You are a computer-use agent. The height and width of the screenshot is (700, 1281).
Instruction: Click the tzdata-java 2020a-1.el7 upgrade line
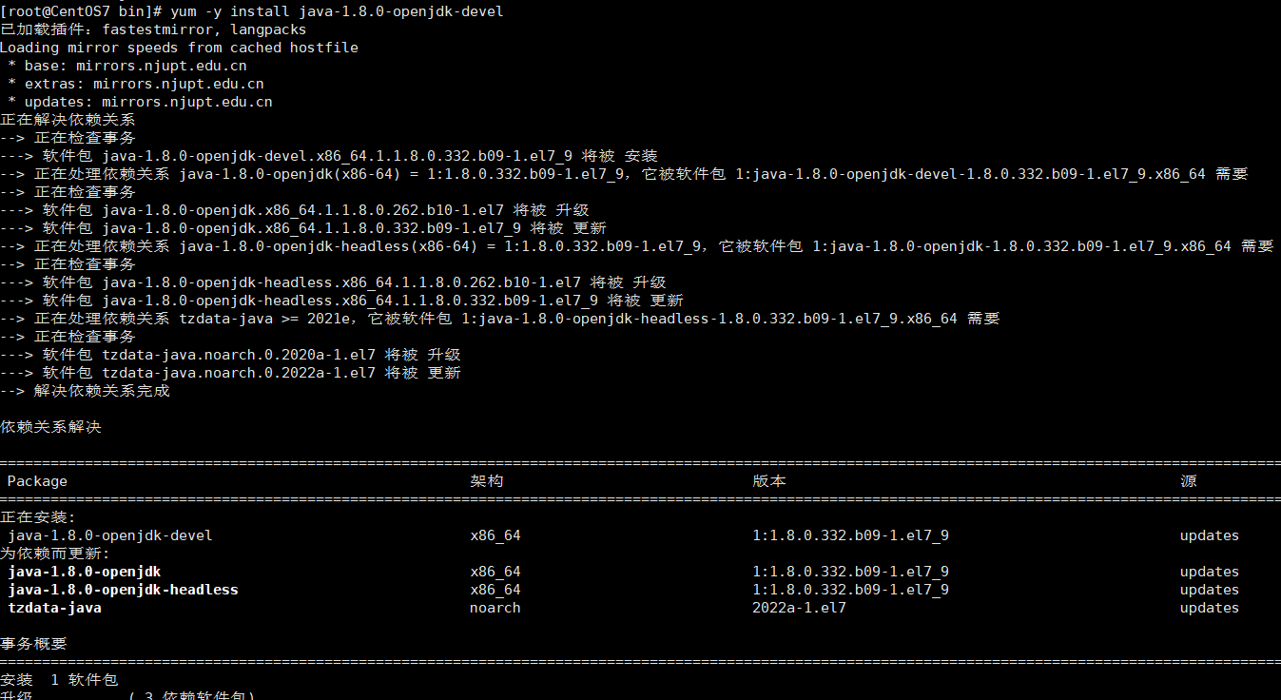(x=230, y=355)
